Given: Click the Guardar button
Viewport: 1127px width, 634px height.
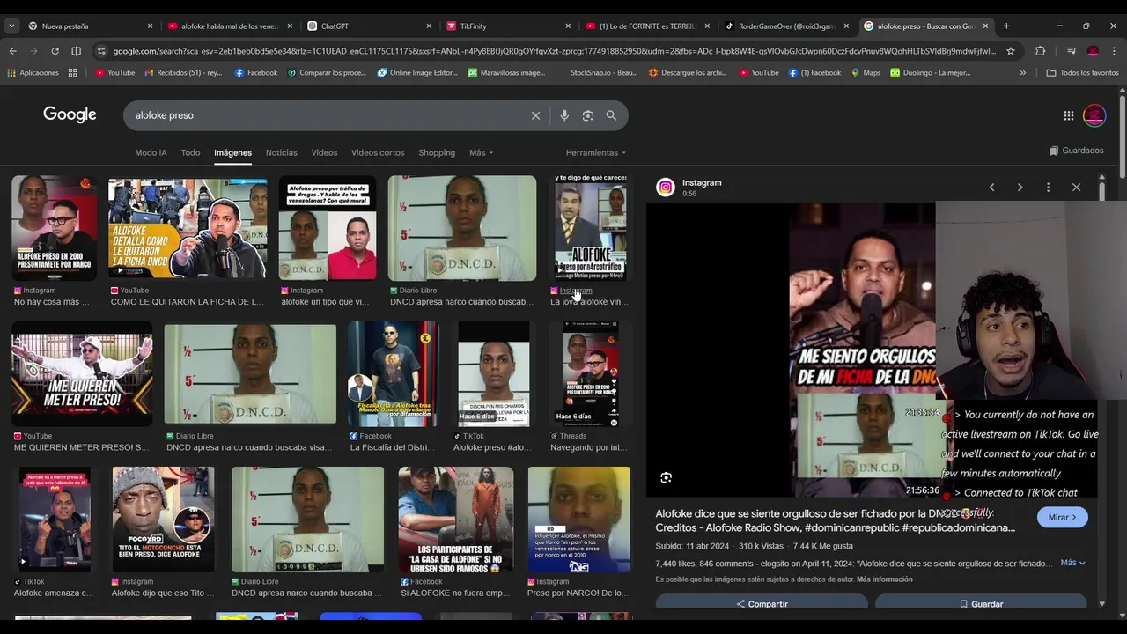Looking at the screenshot, I should coord(981,603).
